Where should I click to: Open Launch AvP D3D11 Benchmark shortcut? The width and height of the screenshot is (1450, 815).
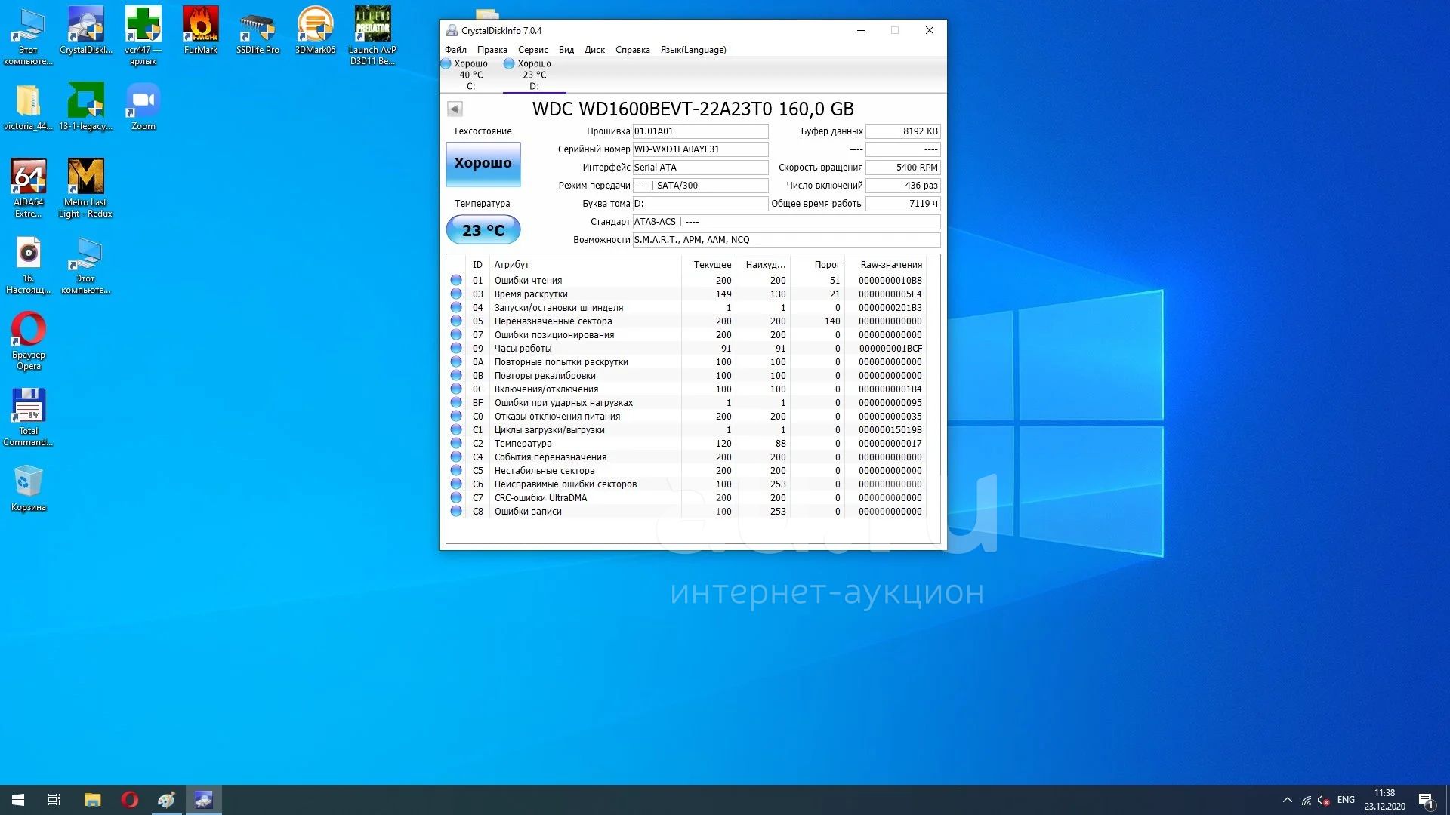click(x=372, y=35)
